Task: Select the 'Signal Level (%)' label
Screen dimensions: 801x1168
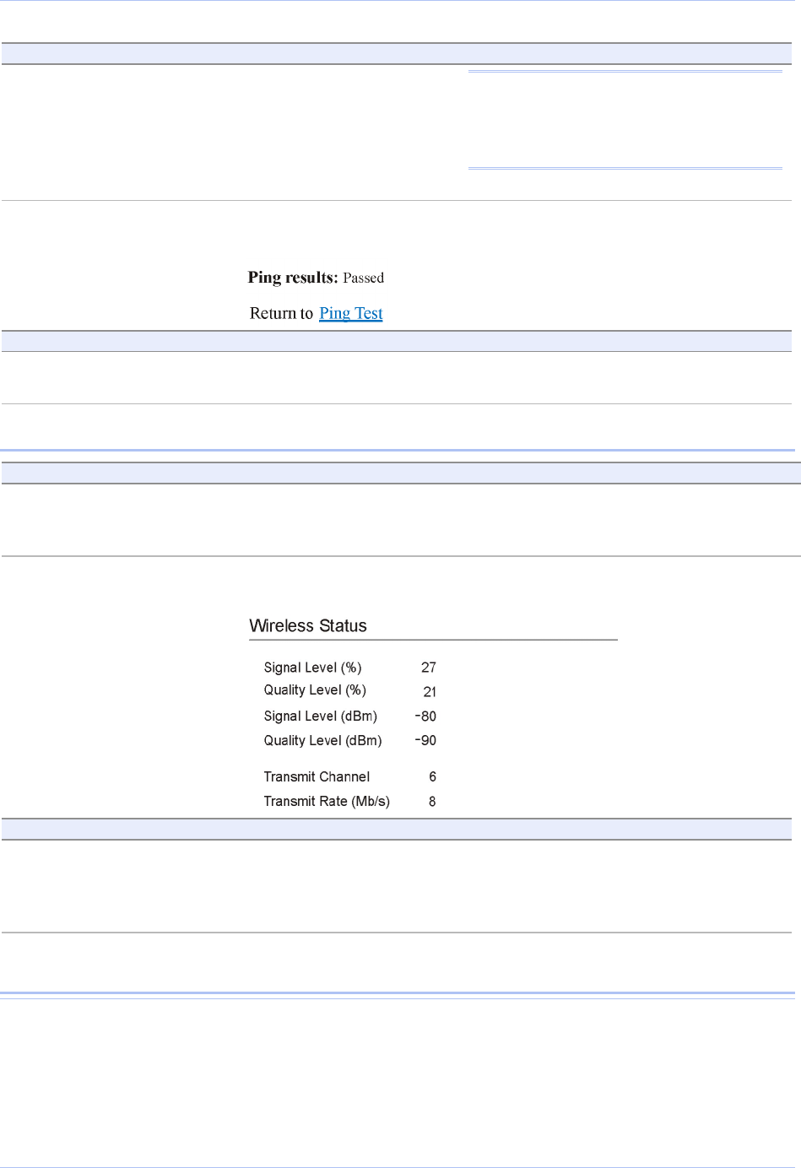Action: (312, 668)
